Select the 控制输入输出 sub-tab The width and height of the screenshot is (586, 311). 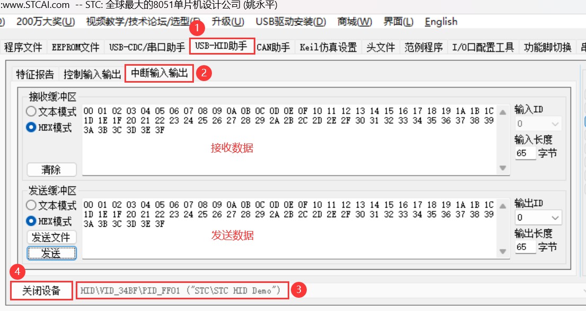pos(92,74)
